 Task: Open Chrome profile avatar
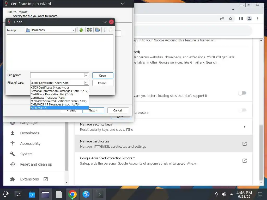(249, 18)
